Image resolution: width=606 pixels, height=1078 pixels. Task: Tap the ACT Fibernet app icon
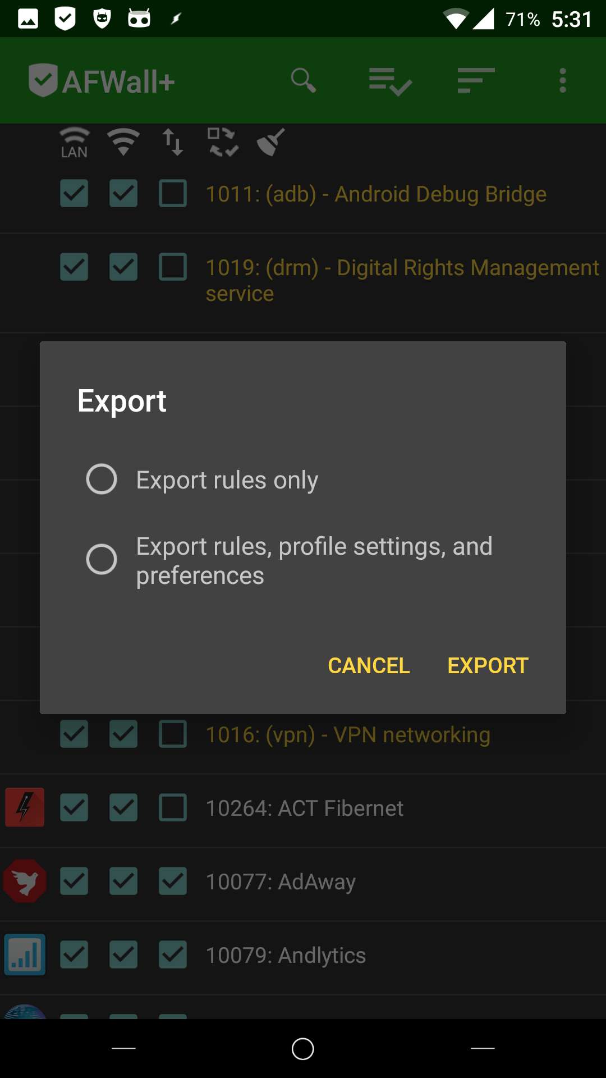tap(25, 807)
